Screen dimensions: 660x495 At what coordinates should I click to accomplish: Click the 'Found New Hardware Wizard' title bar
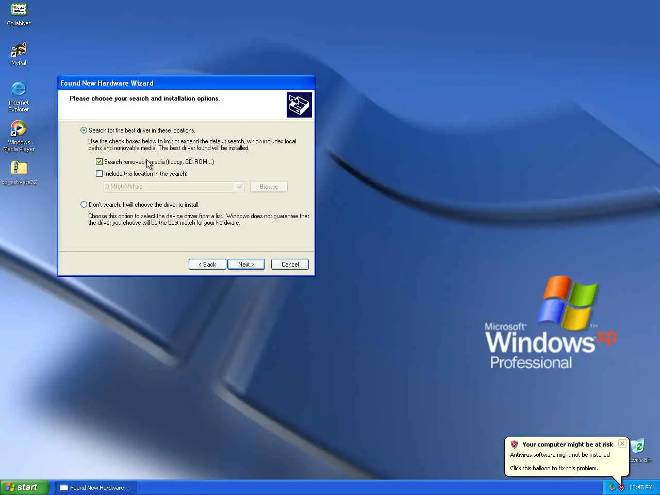coord(186,83)
